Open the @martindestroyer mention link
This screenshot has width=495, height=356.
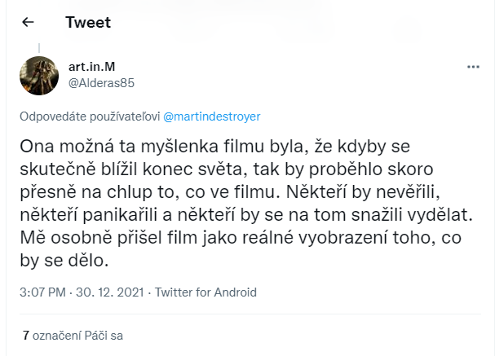coord(212,116)
